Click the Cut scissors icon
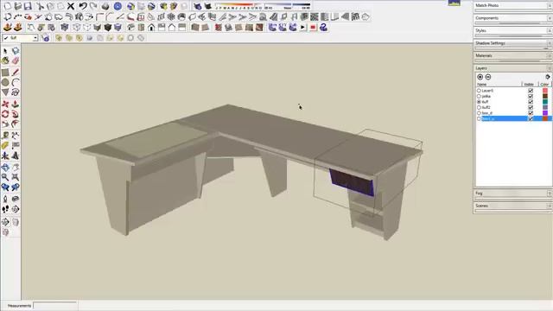This screenshot has width=553, height=311. (x=41, y=6)
